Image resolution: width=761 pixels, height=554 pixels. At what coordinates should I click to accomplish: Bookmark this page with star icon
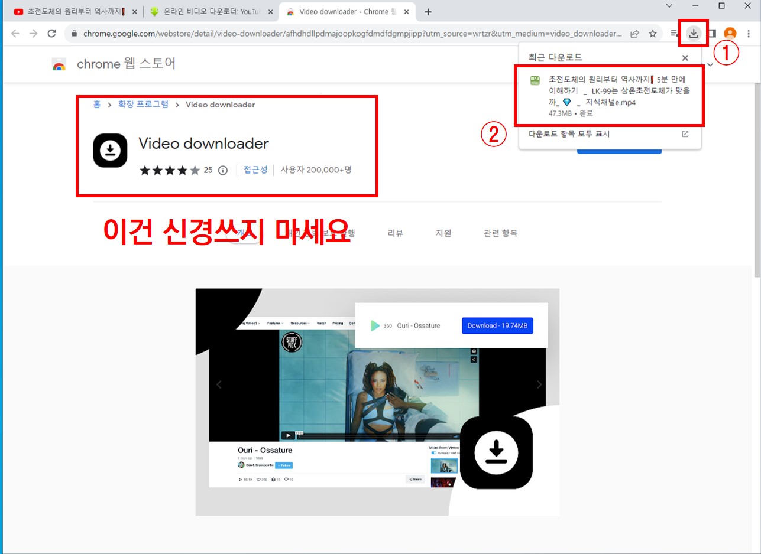pyautogui.click(x=653, y=34)
